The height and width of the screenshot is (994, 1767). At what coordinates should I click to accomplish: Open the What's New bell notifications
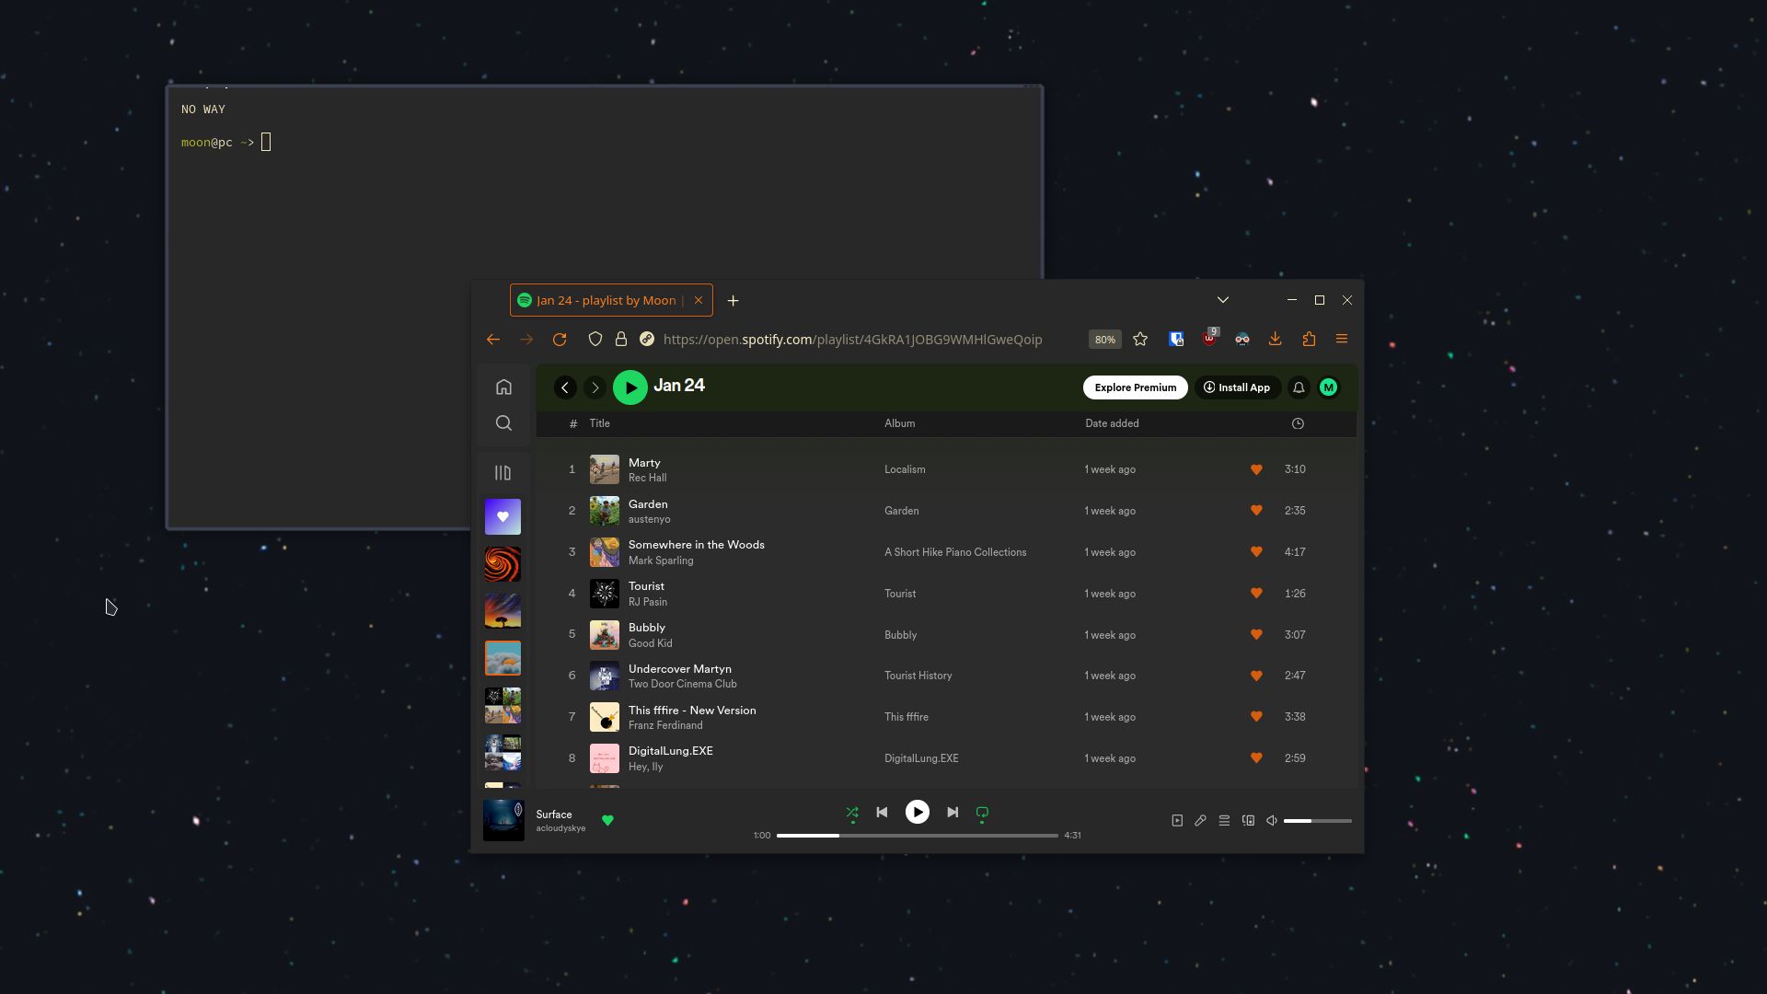click(x=1299, y=387)
